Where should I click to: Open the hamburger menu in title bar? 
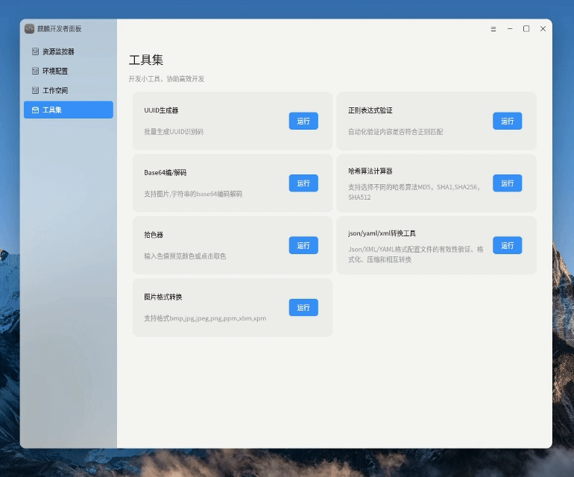pos(493,29)
